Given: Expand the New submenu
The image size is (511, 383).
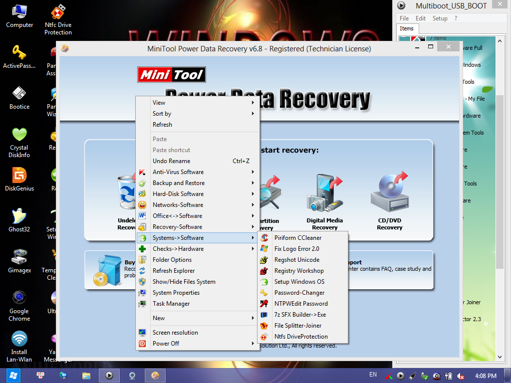Looking at the screenshot, I should click(198, 318).
